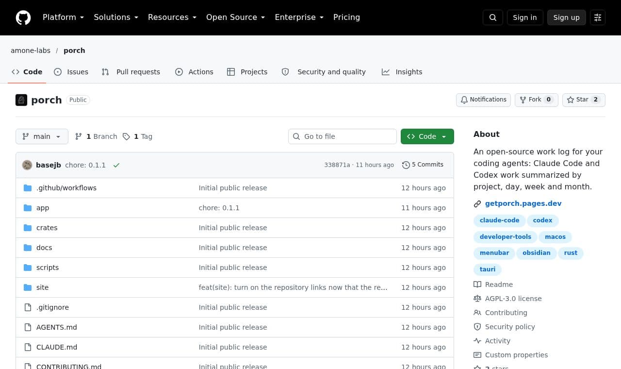Open the 5 Commits history link

pyautogui.click(x=423, y=165)
